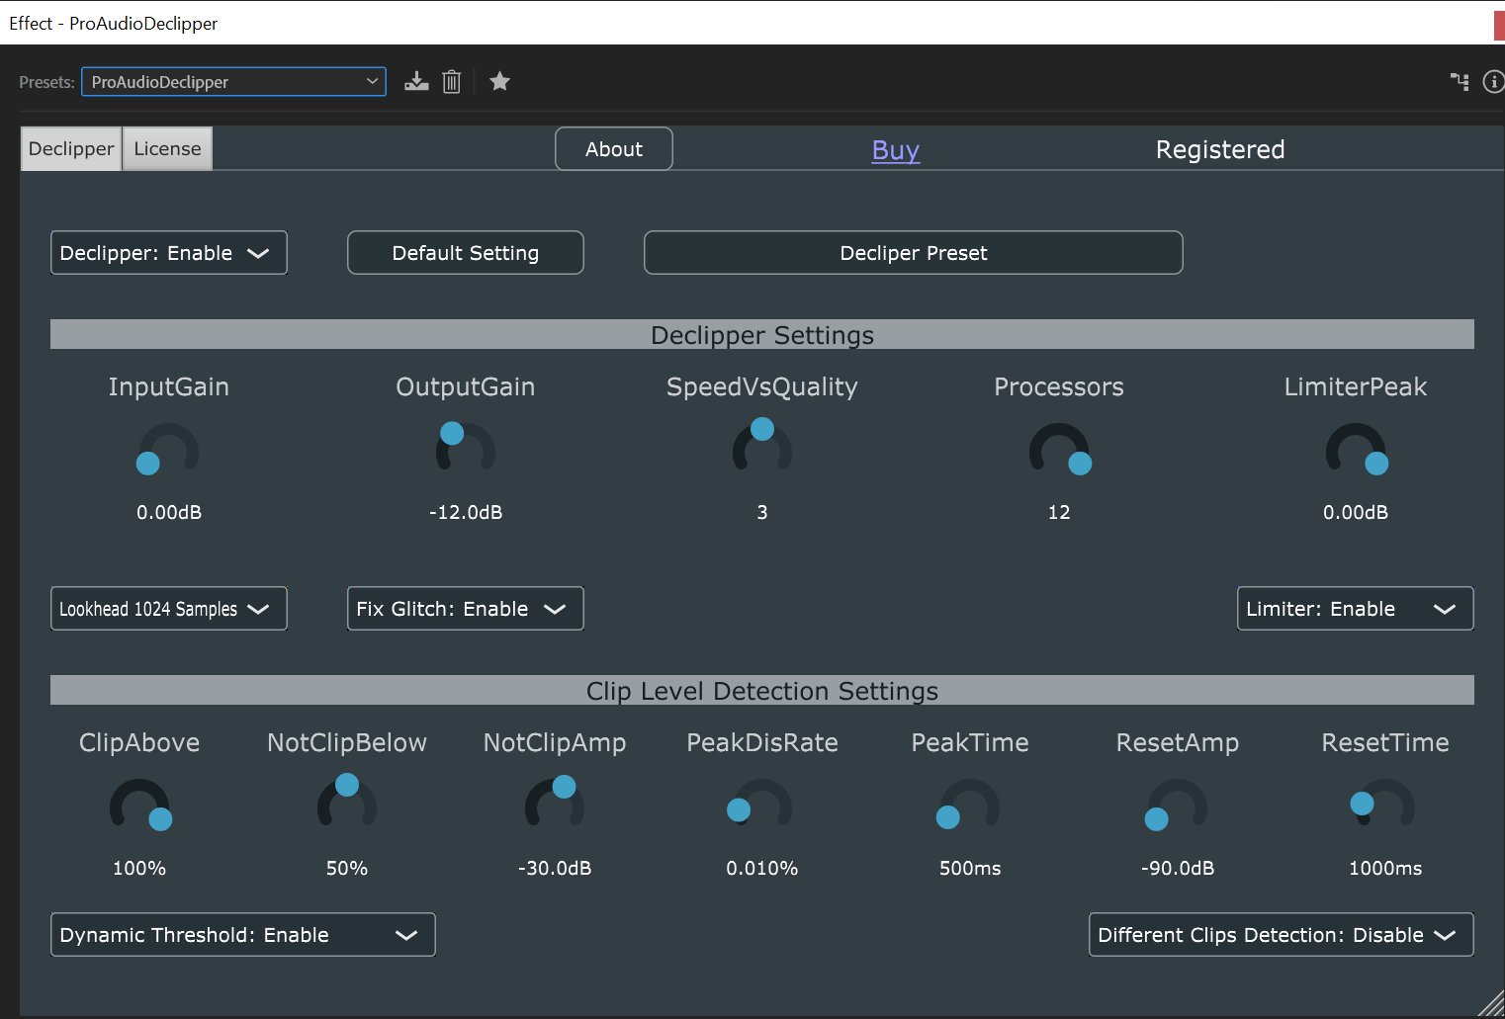
Task: Click the -30.0dB NotClipAmp value
Action: (x=555, y=868)
